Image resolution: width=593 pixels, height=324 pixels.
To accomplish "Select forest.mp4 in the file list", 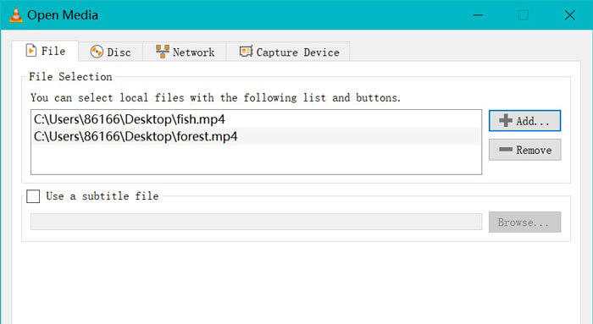I will click(x=256, y=136).
